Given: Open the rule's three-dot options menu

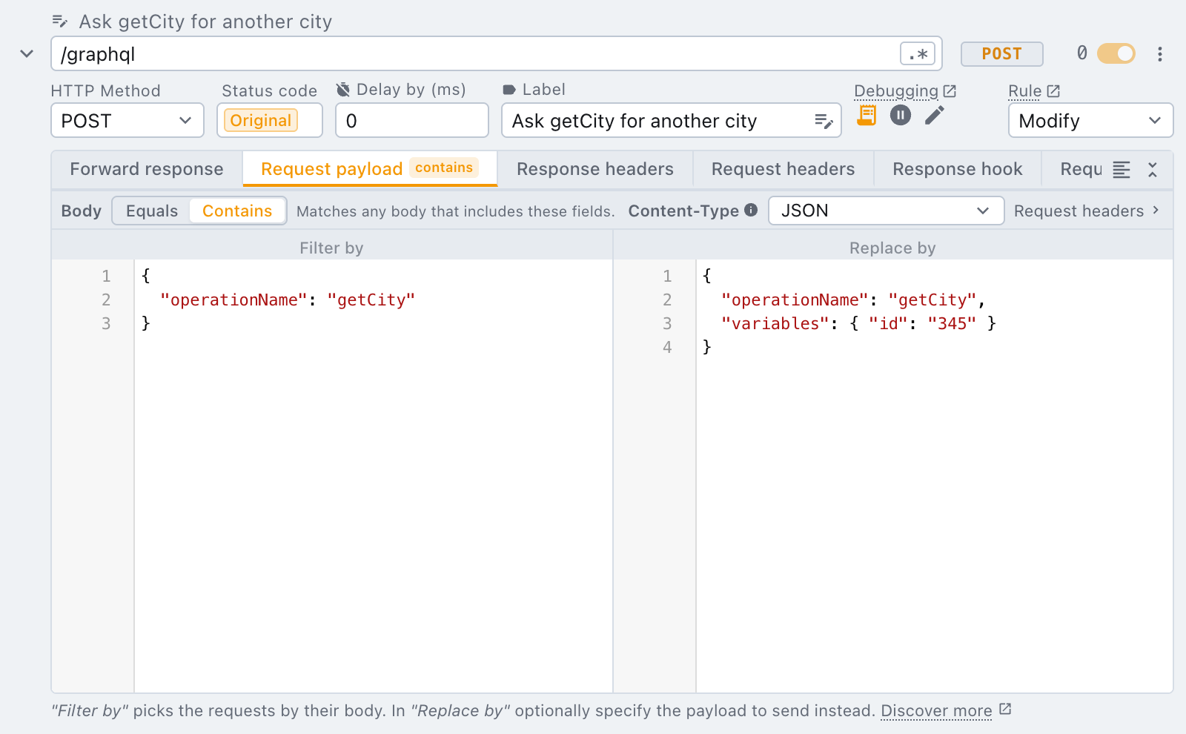Looking at the screenshot, I should pos(1160,54).
